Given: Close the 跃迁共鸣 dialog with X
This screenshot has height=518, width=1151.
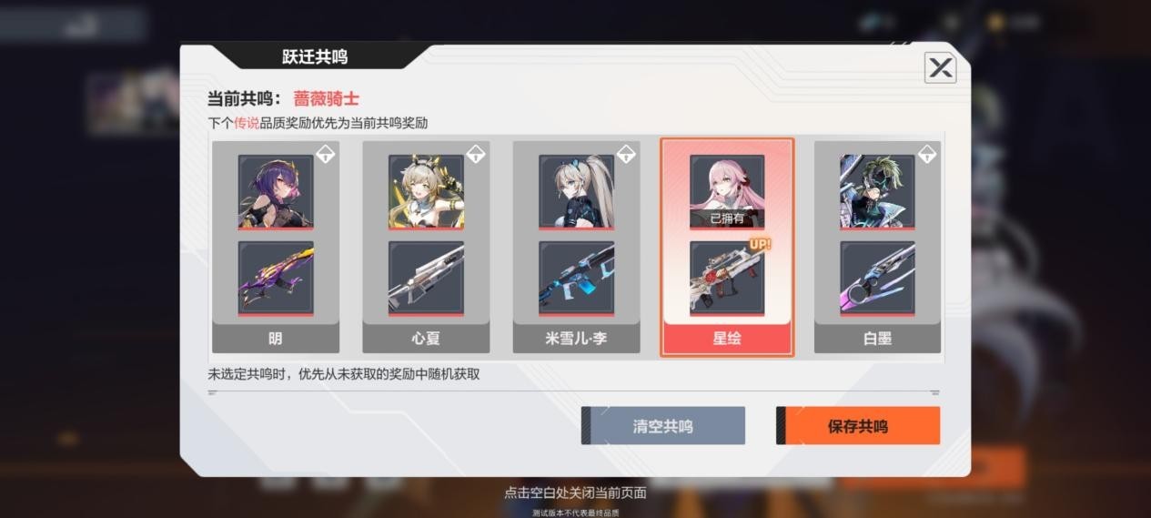Looking at the screenshot, I should point(940,67).
